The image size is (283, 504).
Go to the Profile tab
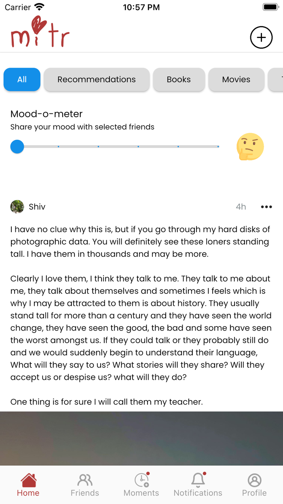254,485
